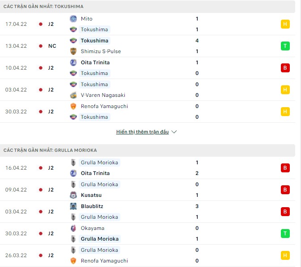Screen dimensions: 301x267
Task: Click the NC league label on 13.04.22
Action: point(52,46)
